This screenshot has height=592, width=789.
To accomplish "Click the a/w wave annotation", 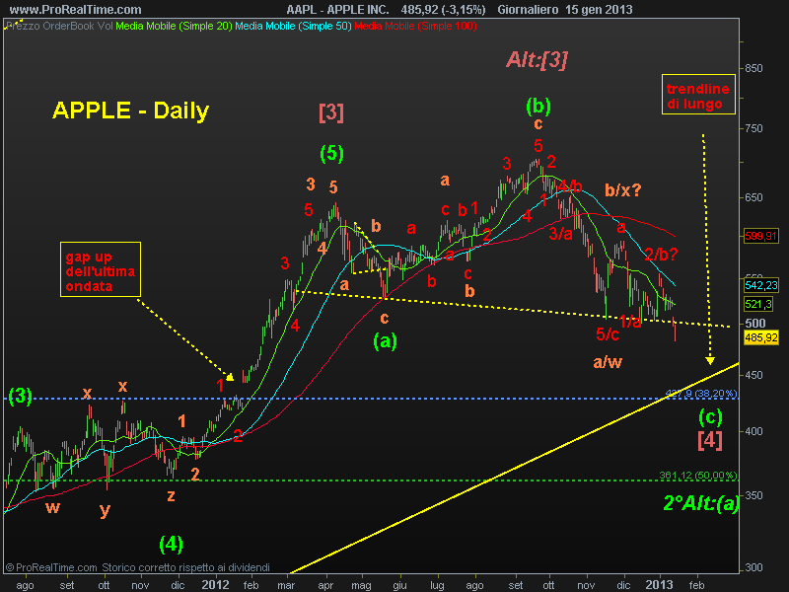I will (x=608, y=361).
